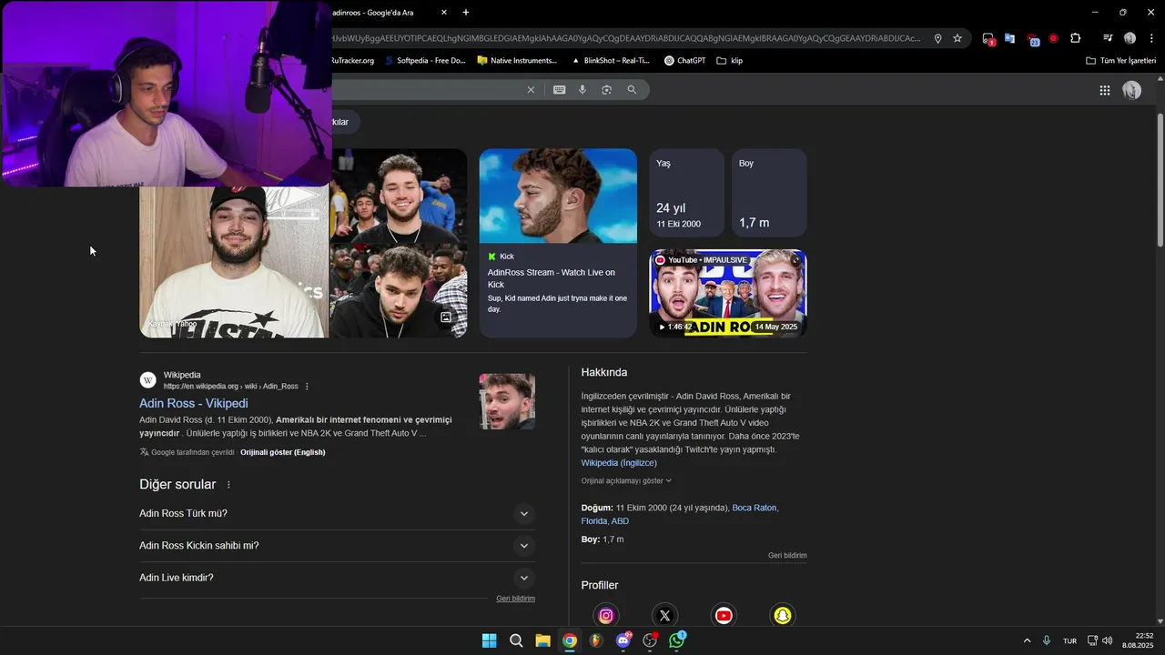Image resolution: width=1165 pixels, height=655 pixels.
Task: Open Boca Raton link
Action: pyautogui.click(x=755, y=508)
